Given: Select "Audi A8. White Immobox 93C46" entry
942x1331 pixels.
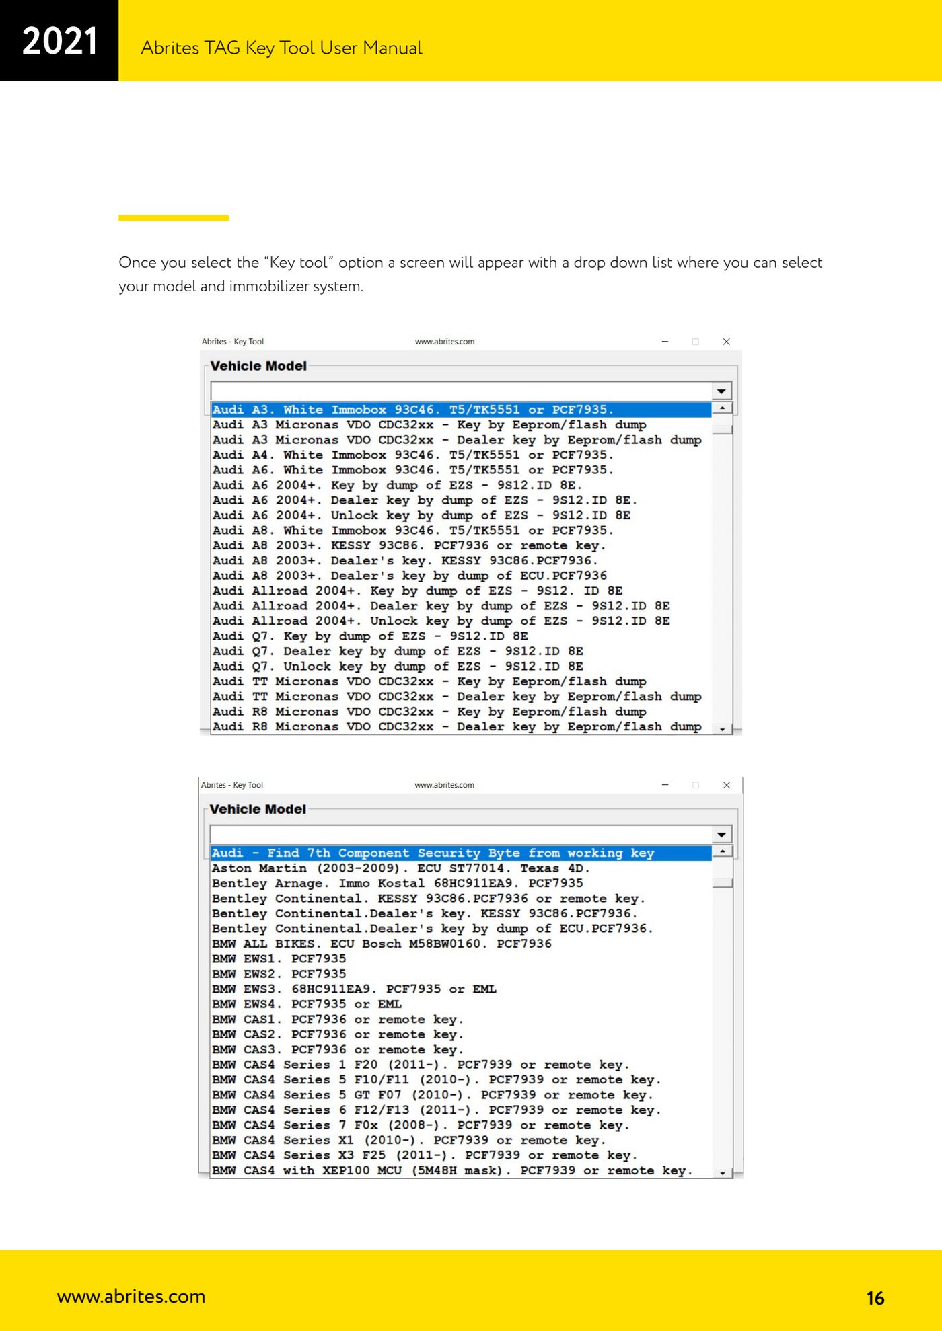Looking at the screenshot, I should pos(462,531).
